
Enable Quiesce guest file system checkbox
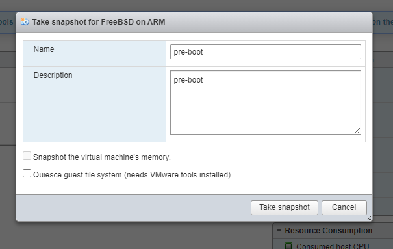click(x=27, y=174)
